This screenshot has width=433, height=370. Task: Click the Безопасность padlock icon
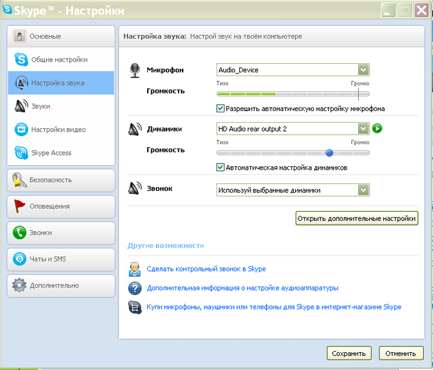[x=19, y=180]
